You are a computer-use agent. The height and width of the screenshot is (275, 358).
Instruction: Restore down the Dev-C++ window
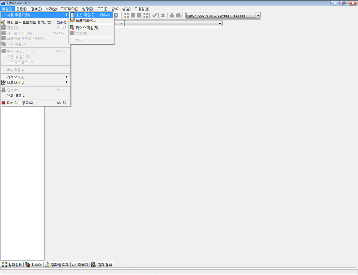coord(343,3)
